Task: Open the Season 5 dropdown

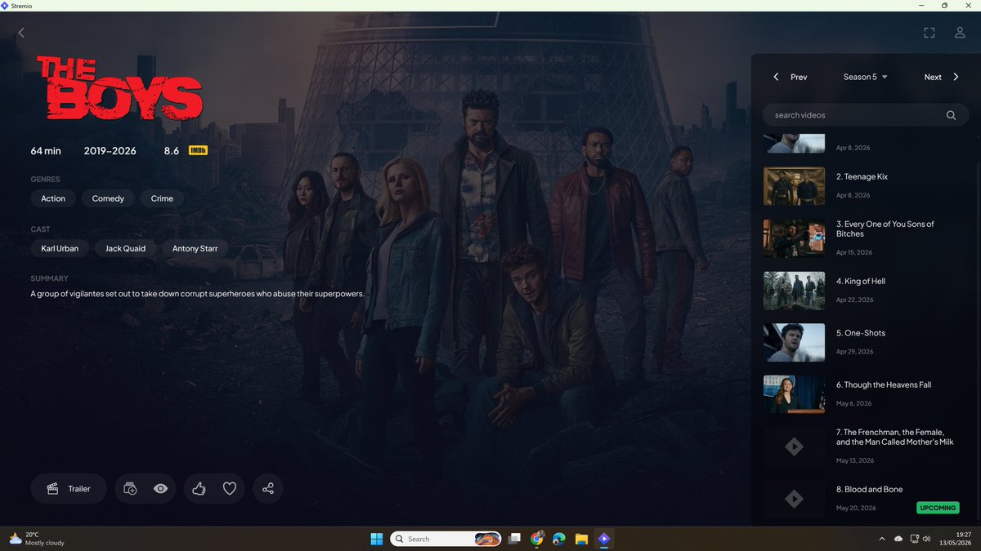Action: pos(866,77)
